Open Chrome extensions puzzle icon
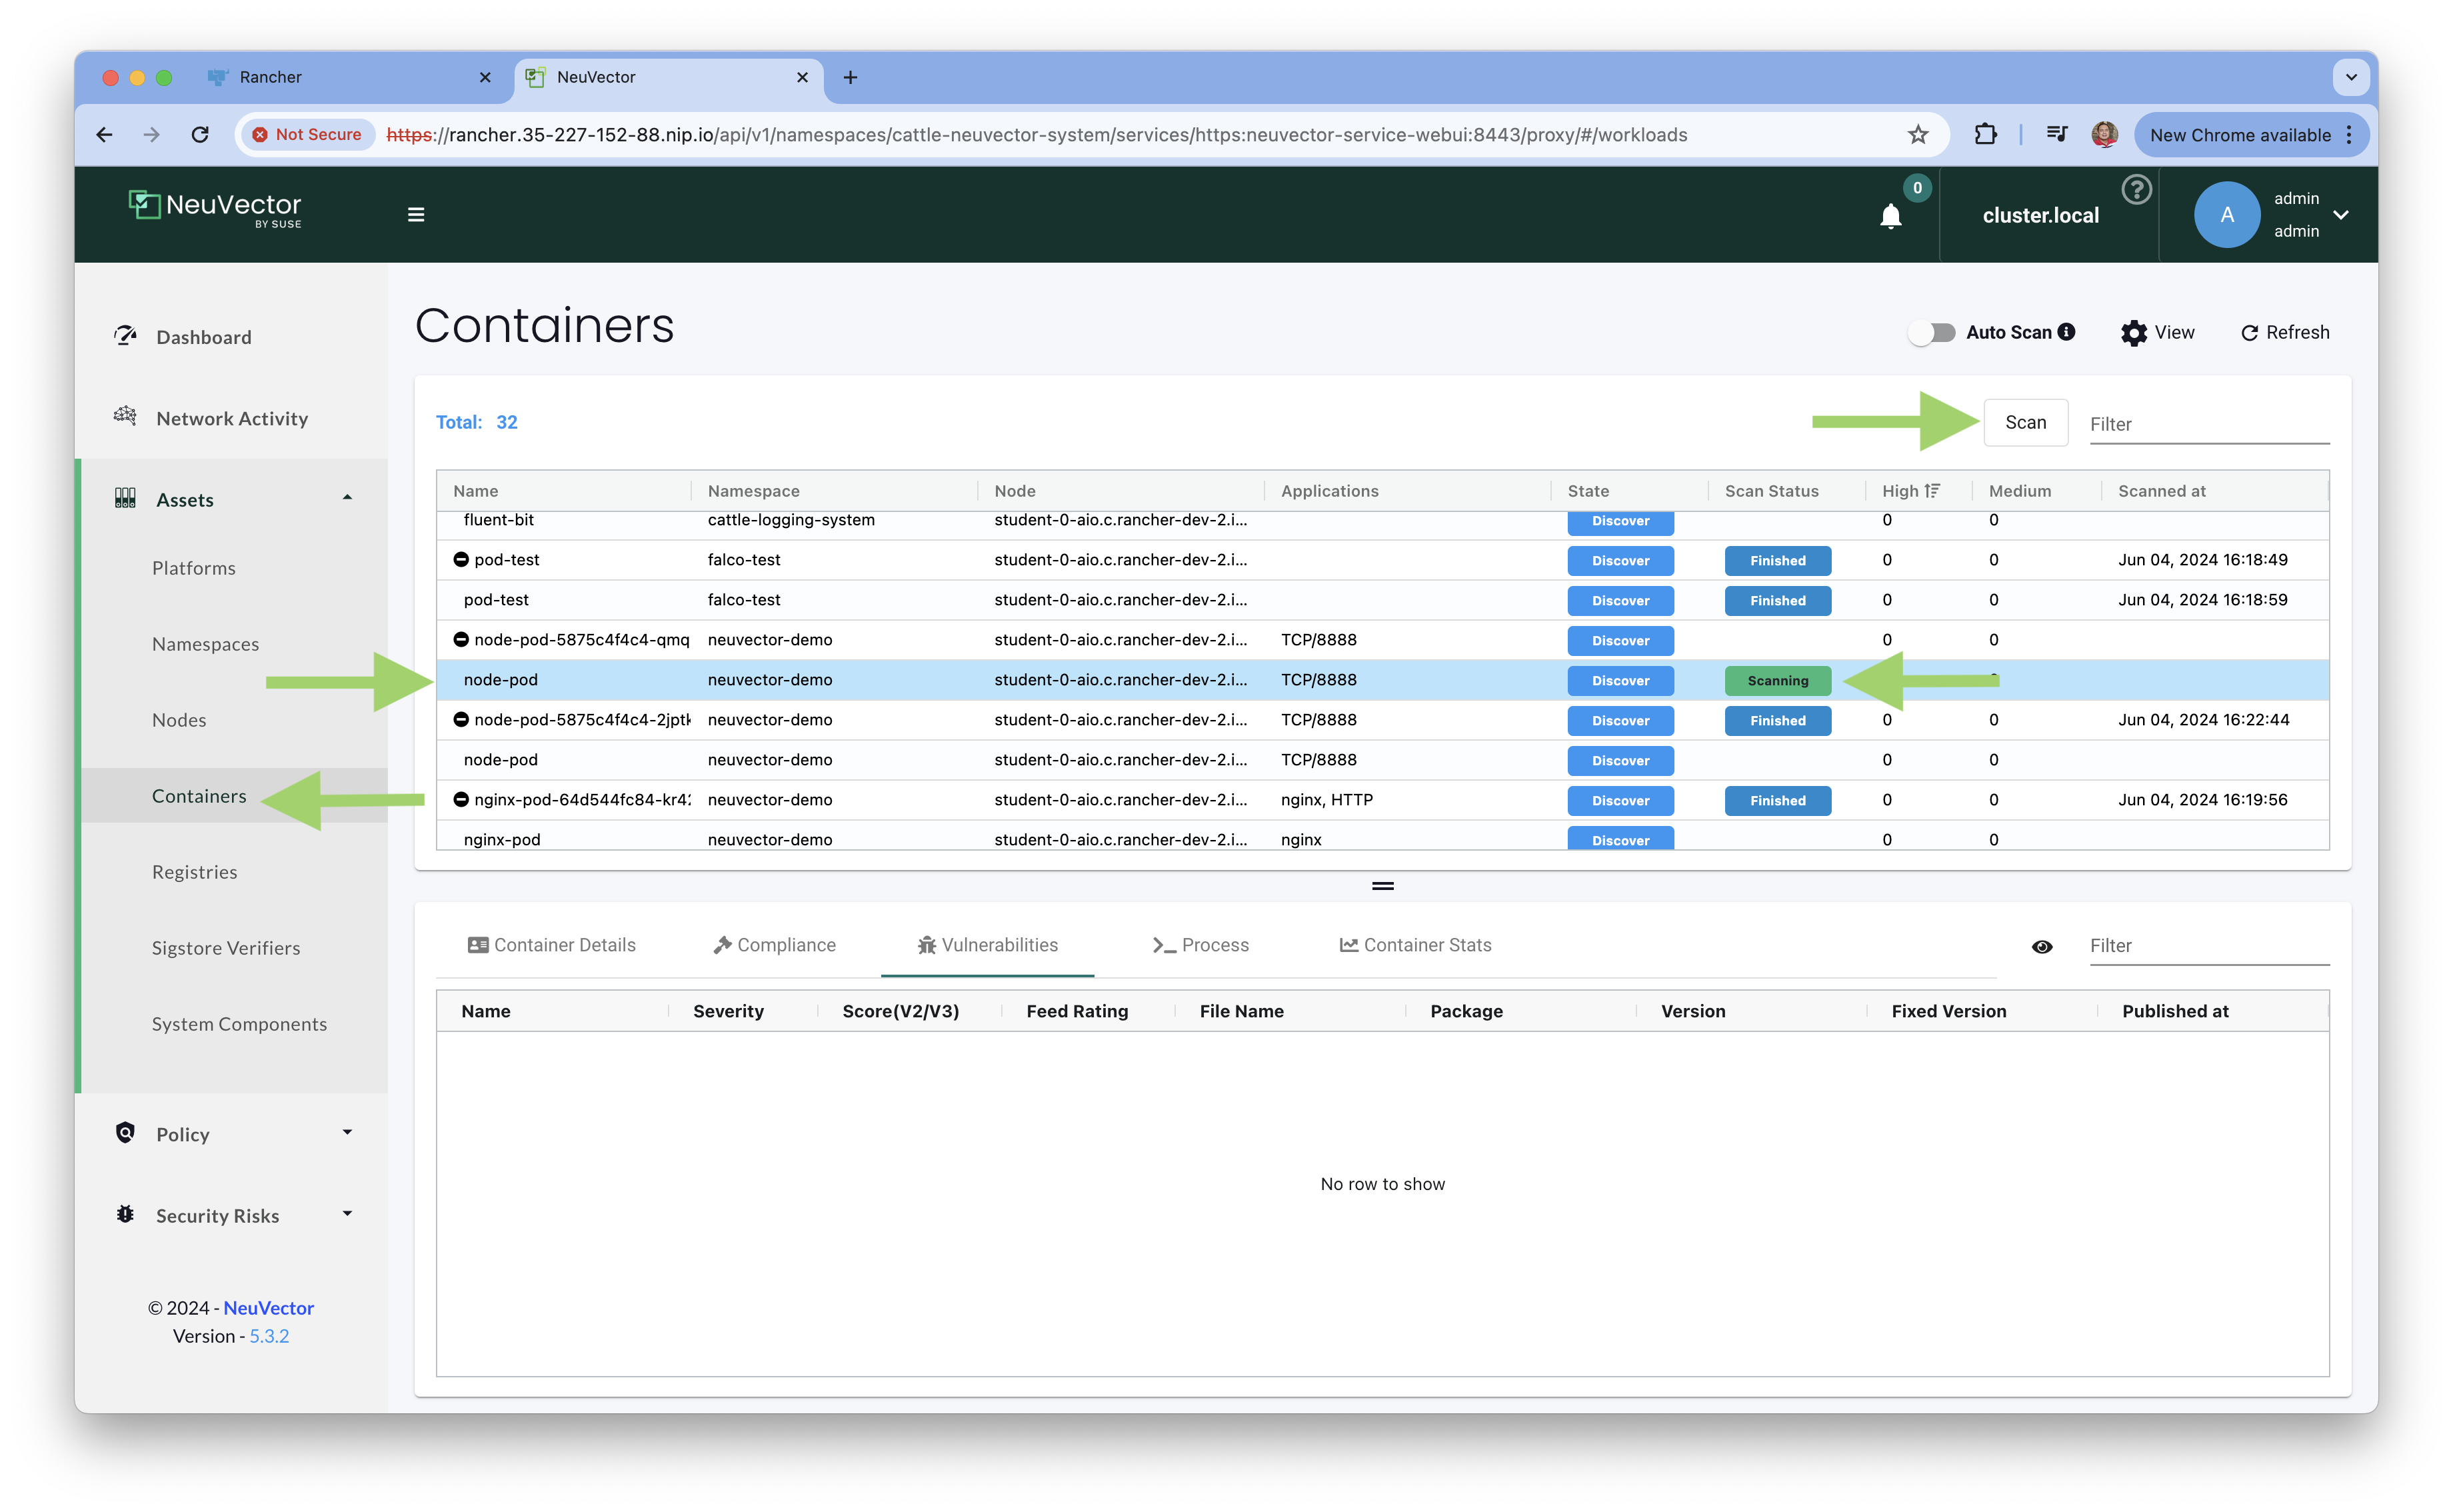This screenshot has height=1512, width=2453. (x=1985, y=135)
